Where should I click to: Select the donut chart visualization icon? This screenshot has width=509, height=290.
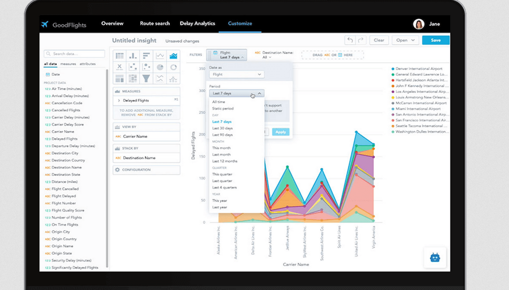[174, 67]
